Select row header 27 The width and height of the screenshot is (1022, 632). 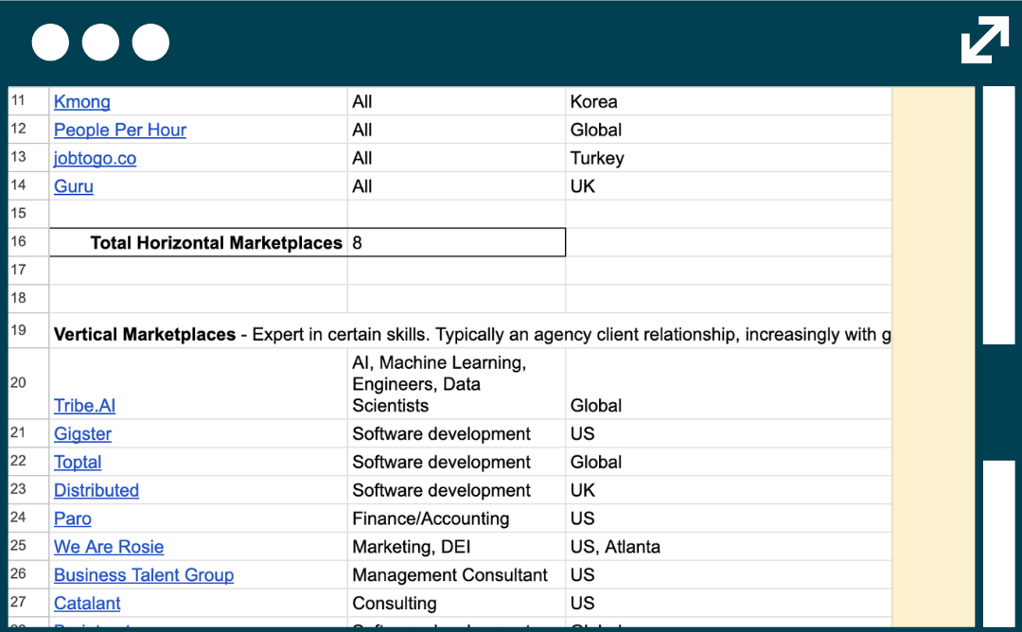pos(28,603)
